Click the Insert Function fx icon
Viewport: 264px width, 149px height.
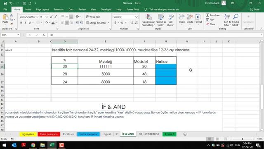[x=44, y=35]
